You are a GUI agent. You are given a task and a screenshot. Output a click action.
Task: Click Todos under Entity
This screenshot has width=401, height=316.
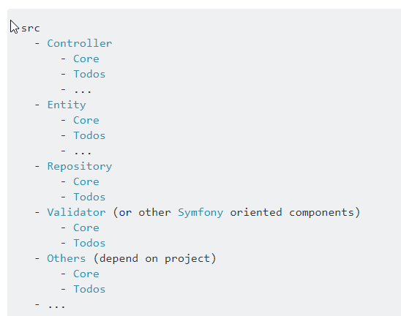point(89,135)
